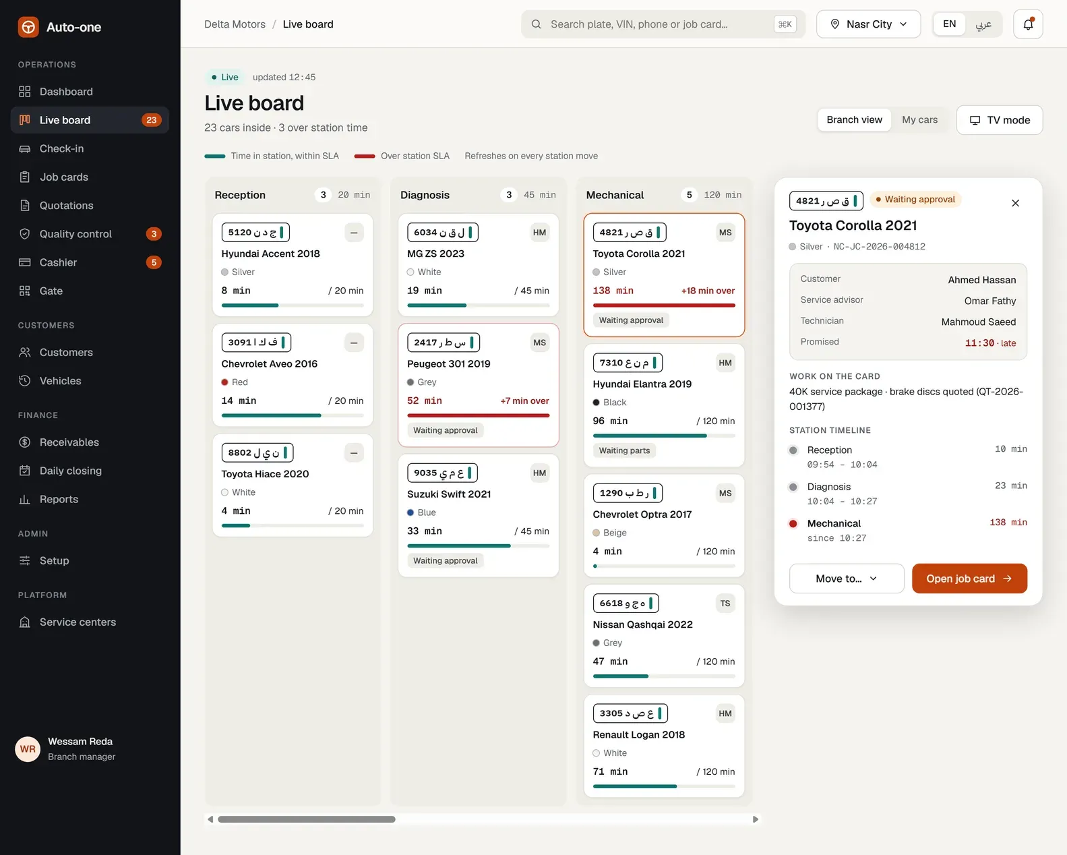Open the Customers list
This screenshot has height=855, width=1067.
90,352
